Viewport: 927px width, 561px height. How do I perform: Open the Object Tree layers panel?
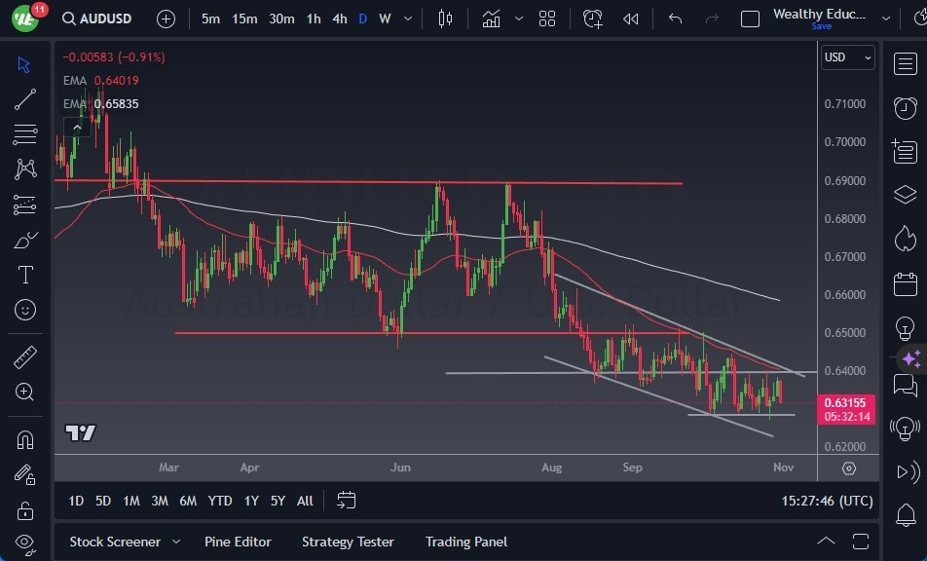(905, 195)
